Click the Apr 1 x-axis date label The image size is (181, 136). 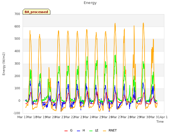point(164,117)
